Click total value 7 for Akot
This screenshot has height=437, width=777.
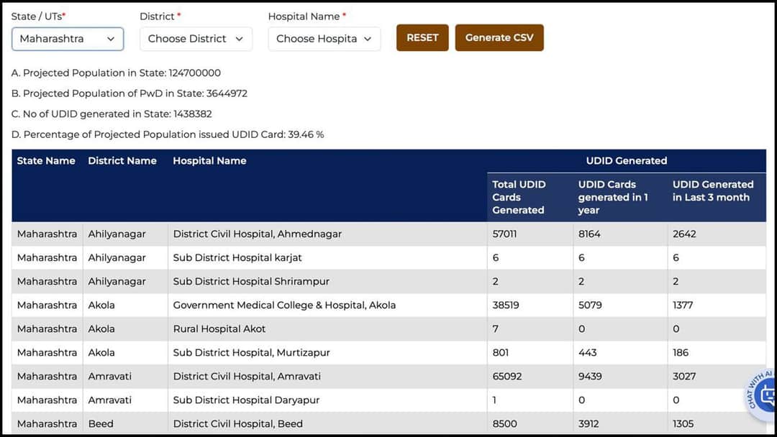(x=496, y=329)
